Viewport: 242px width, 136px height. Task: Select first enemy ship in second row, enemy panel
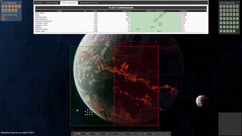[x=221, y=10]
